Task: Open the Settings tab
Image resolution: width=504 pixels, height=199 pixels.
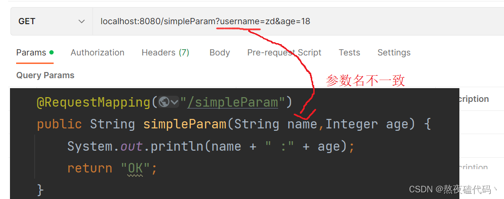Action: click(394, 53)
